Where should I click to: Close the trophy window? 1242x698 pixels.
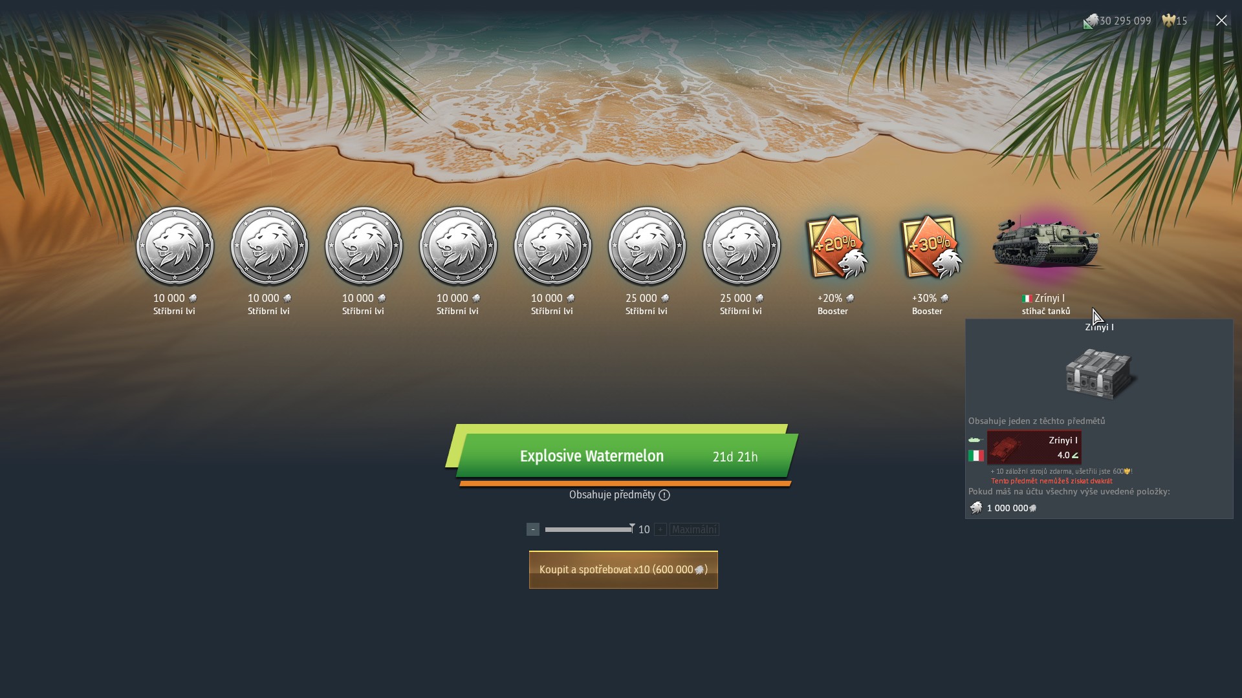pyautogui.click(x=1221, y=21)
